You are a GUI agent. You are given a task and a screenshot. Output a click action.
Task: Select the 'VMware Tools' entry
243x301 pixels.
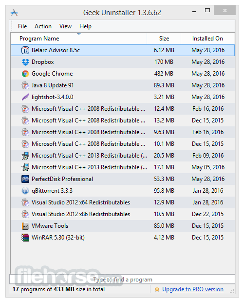[x=50, y=226]
